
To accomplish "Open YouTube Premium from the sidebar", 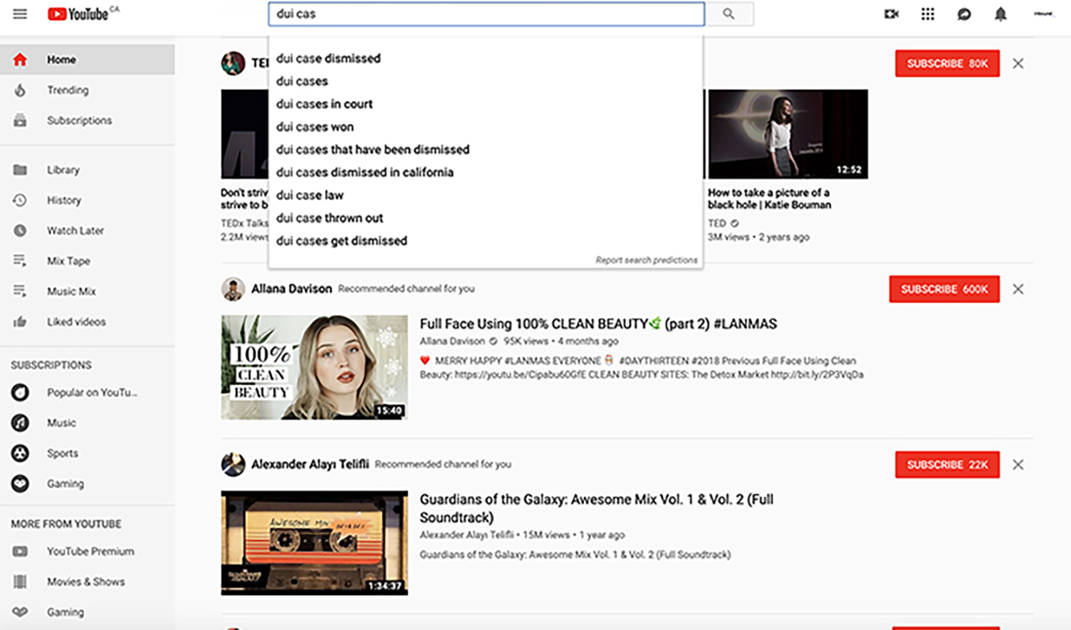I will (90, 551).
